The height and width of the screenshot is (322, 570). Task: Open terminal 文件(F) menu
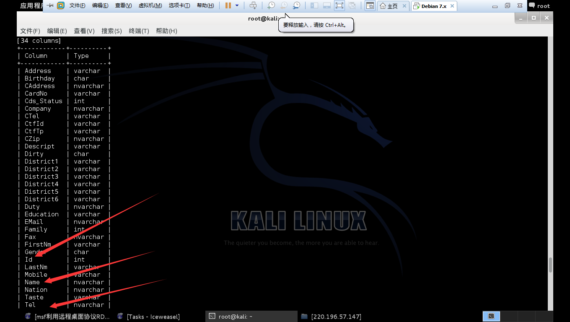[x=30, y=31]
